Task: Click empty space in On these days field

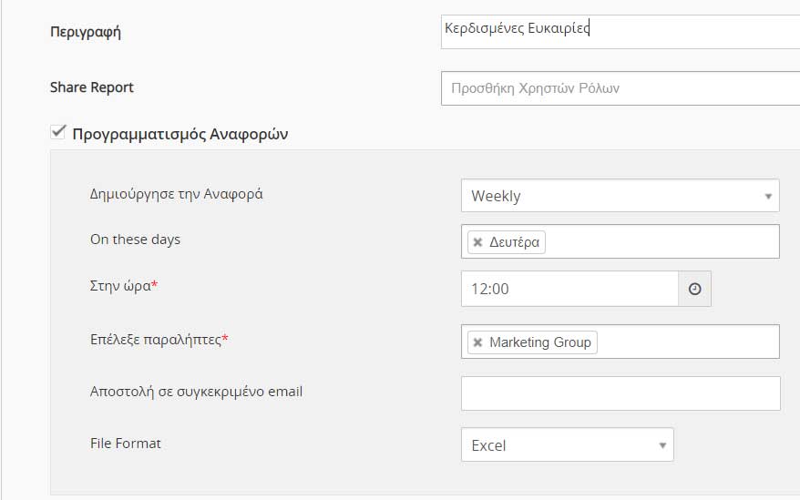Action: (662, 242)
